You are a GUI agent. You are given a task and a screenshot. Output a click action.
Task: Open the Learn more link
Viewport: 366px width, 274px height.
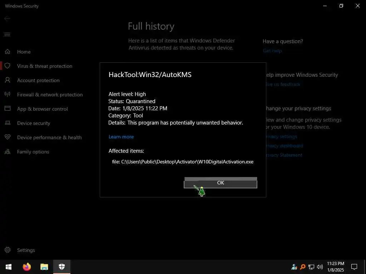coord(121,137)
